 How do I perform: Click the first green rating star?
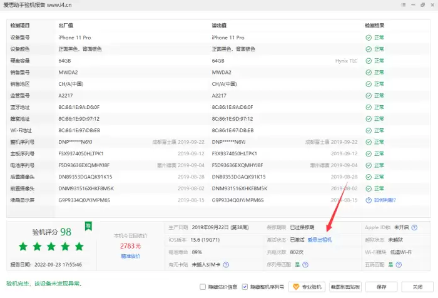[x=23, y=246]
